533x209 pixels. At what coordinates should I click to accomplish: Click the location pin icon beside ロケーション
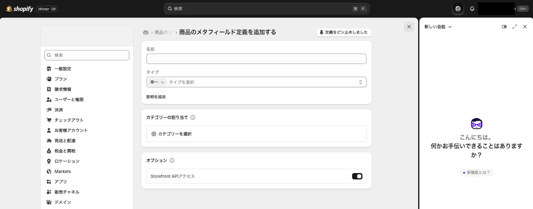[x=49, y=161]
